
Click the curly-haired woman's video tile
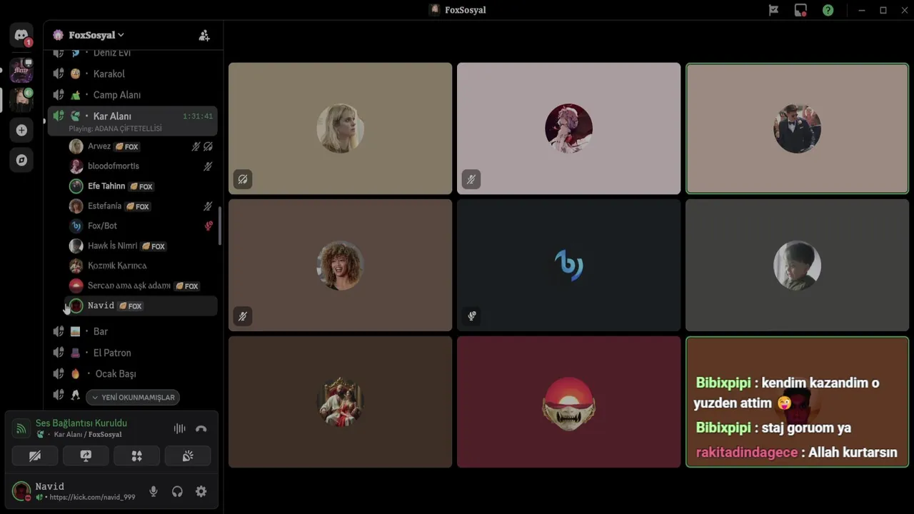tap(341, 265)
